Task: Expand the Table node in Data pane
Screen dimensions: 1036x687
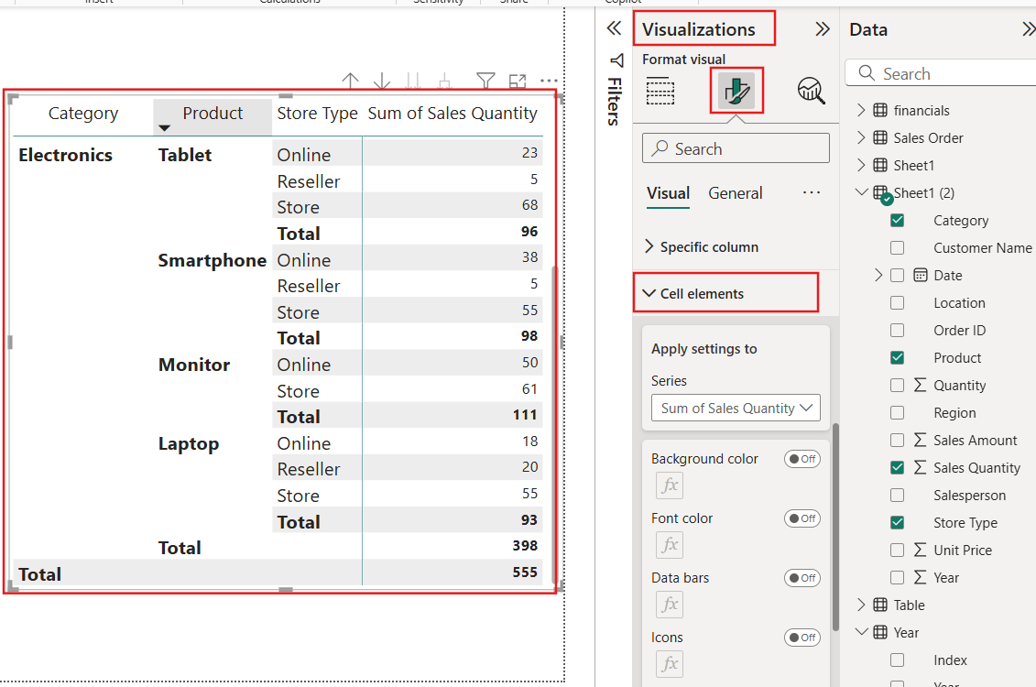Action: (x=861, y=605)
